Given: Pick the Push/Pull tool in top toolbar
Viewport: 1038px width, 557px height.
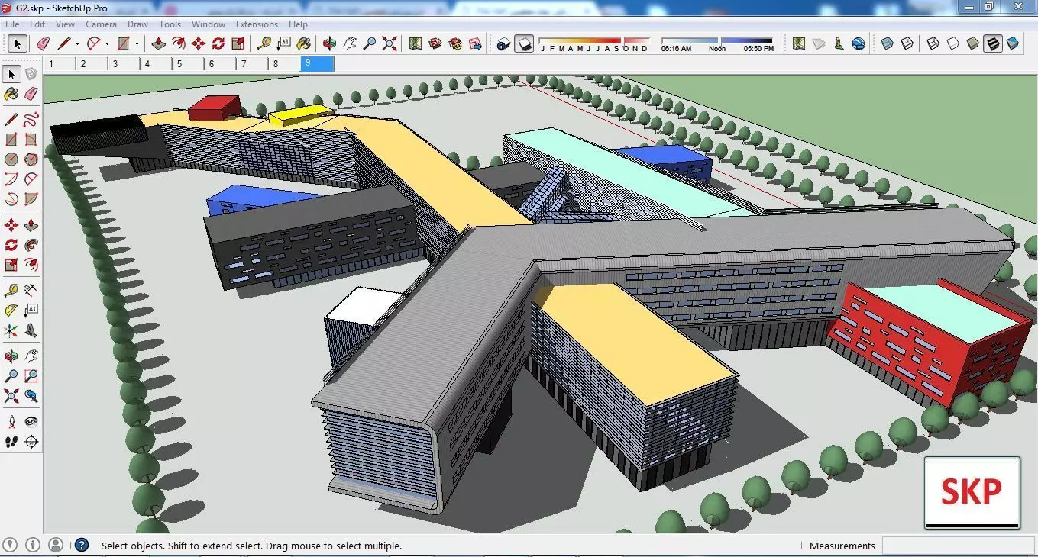Looking at the screenshot, I should pyautogui.click(x=158, y=43).
